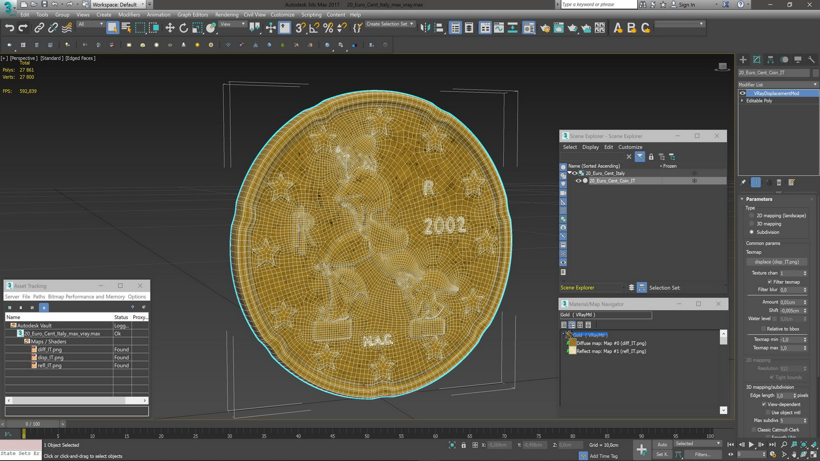The image size is (820, 461).
Task: Toggle View-dependent checkbox
Action: (x=764, y=404)
